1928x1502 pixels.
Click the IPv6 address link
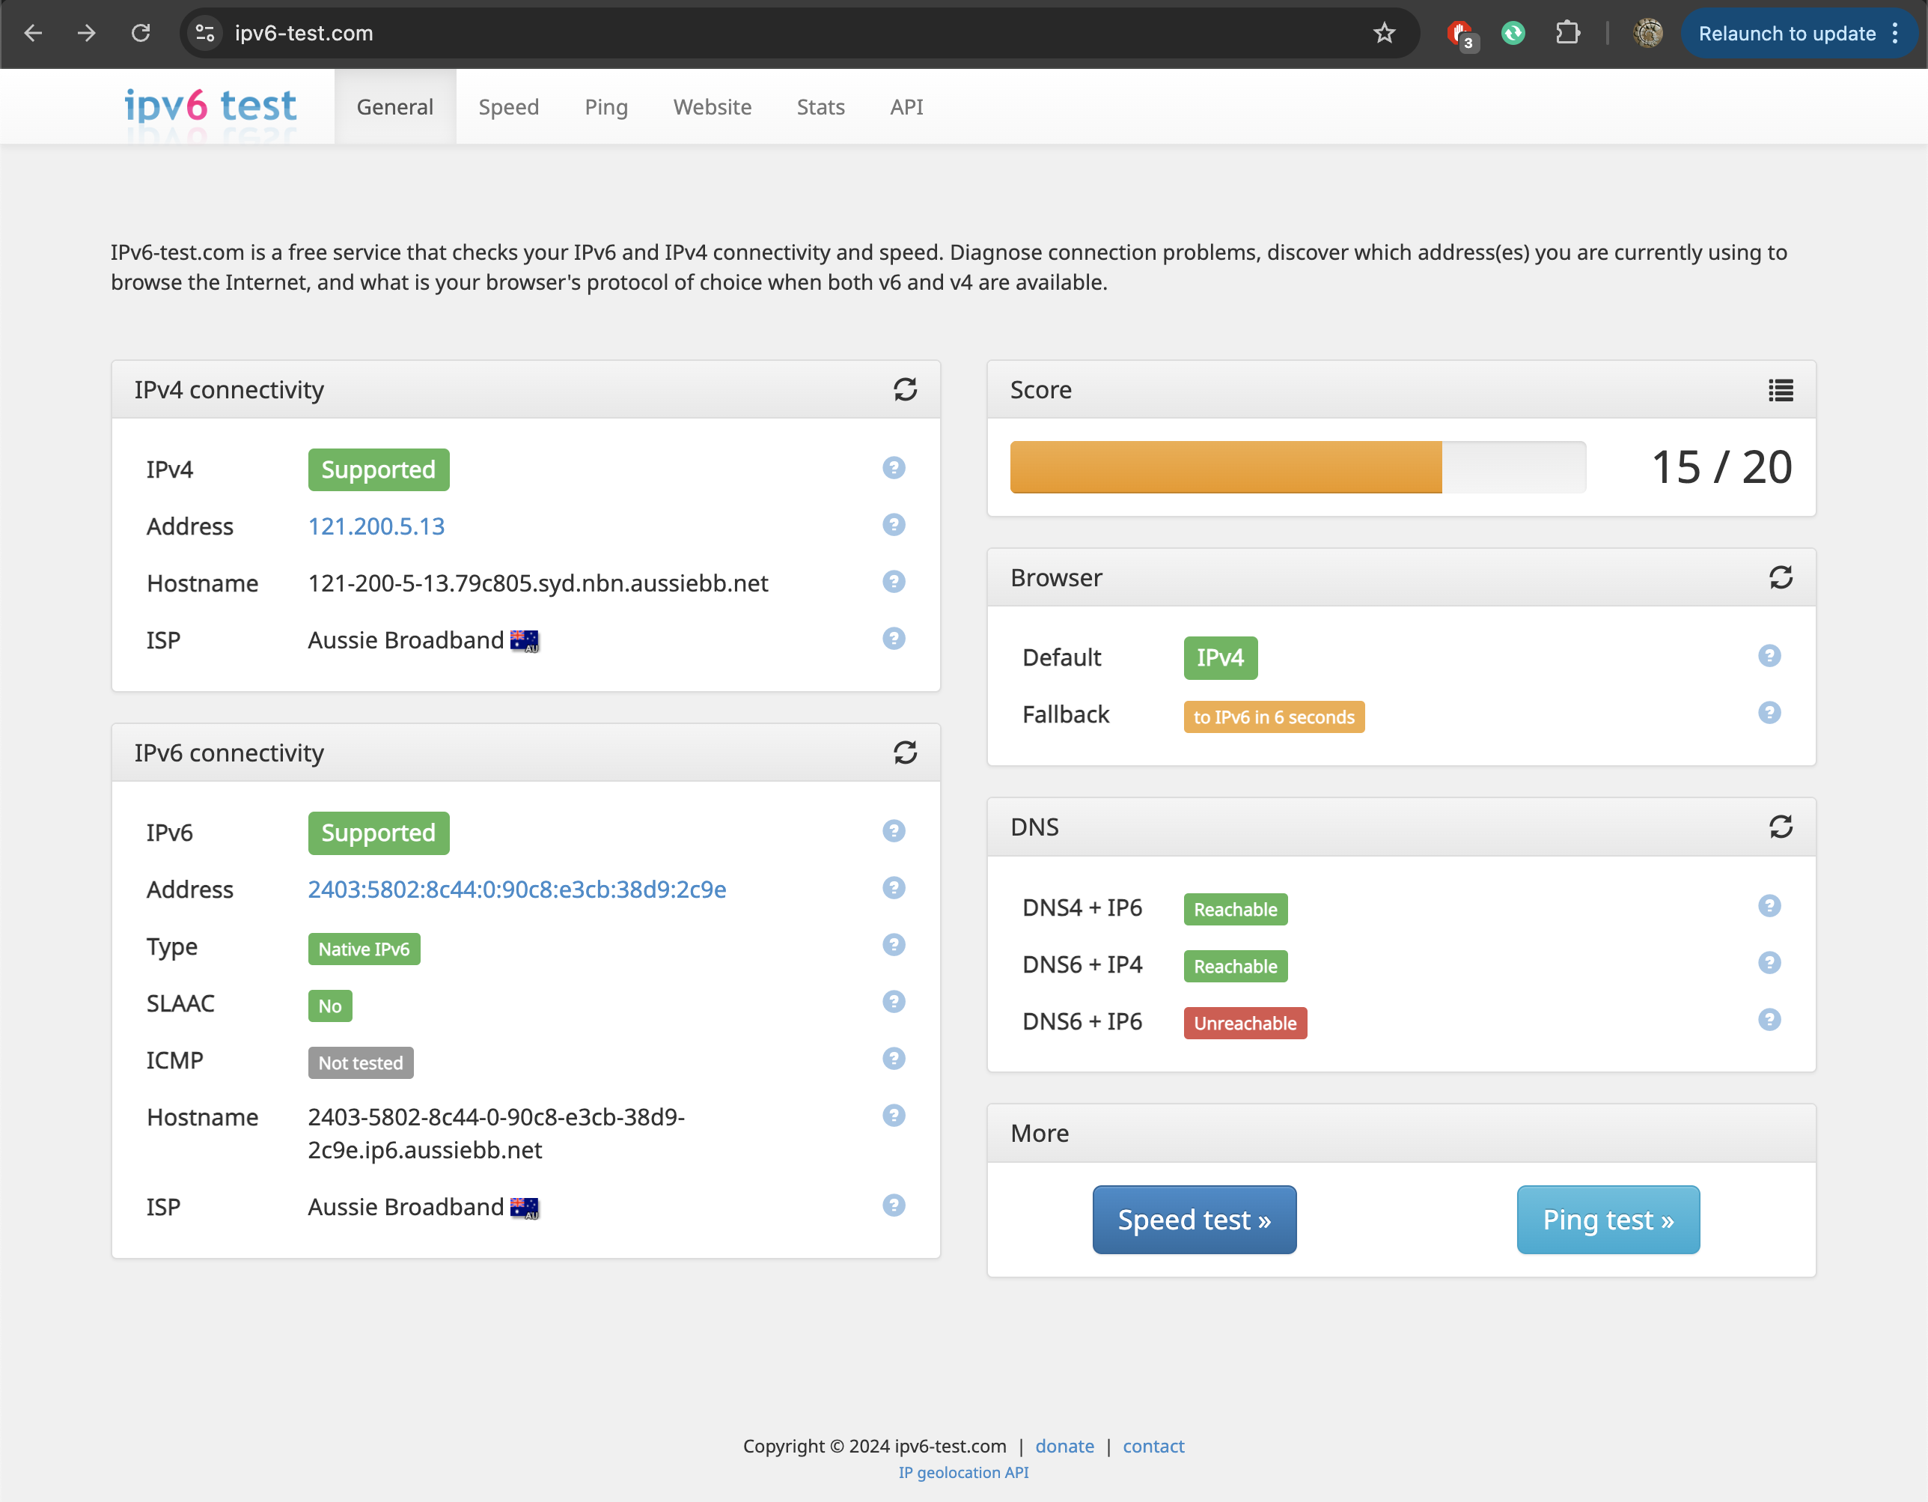point(516,890)
